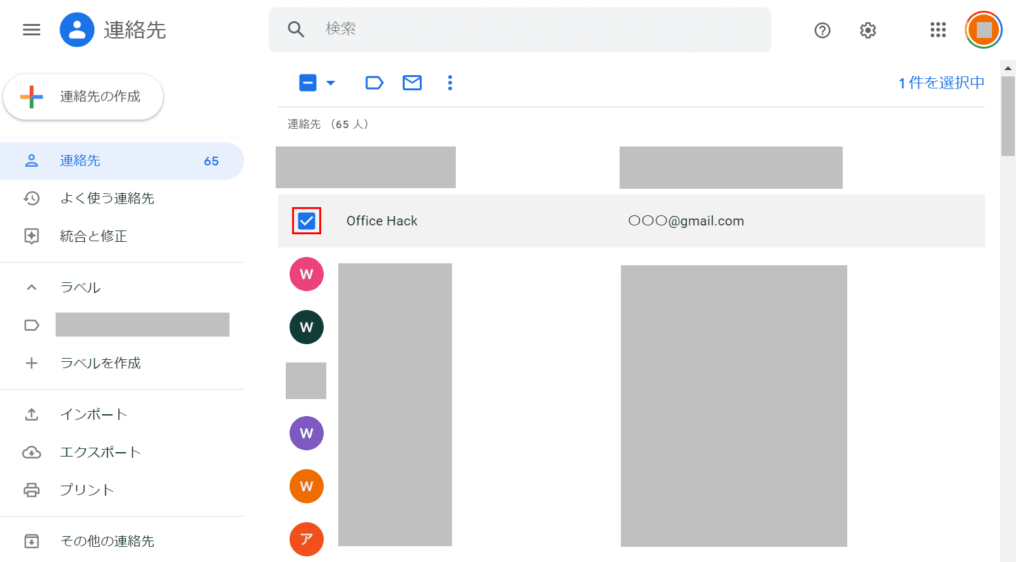Select the orange W contact avatar
This screenshot has height=562, width=1016.
click(x=307, y=486)
